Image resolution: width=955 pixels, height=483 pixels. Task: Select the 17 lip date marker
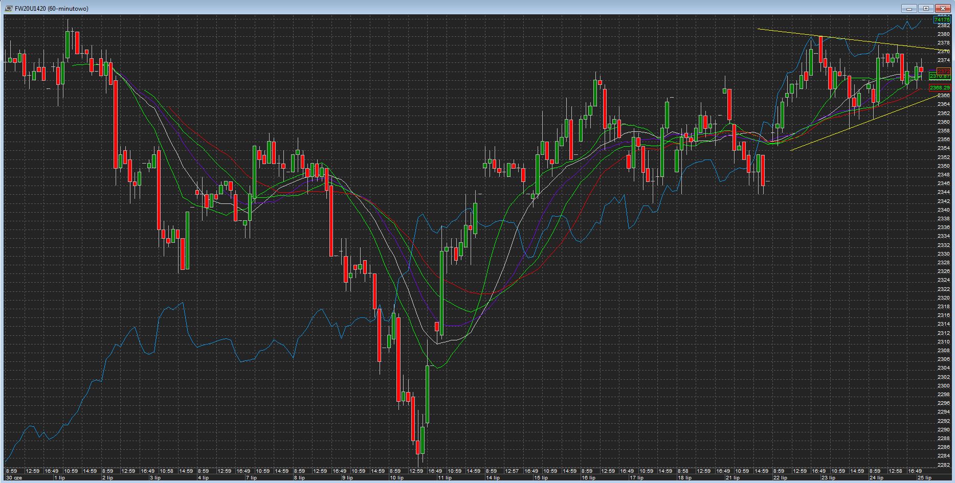(x=636, y=478)
